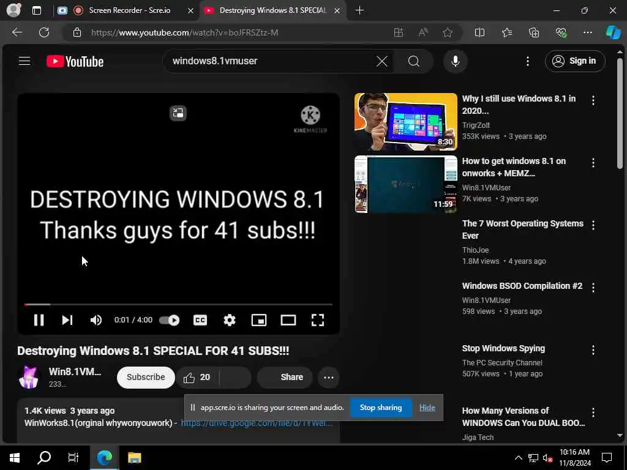Start voice search with the microphone
This screenshot has height=470, width=627.
(x=455, y=61)
